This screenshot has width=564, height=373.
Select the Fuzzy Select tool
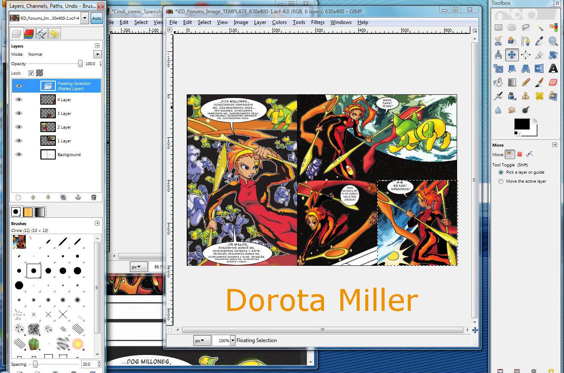[540, 27]
